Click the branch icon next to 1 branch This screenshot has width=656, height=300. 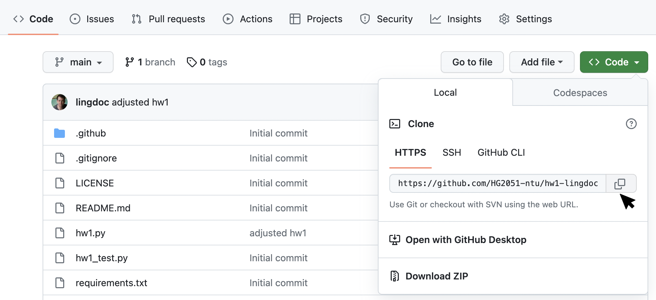coord(129,62)
